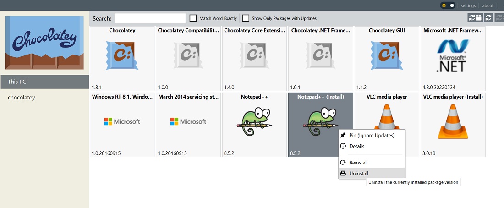Select the Microsoft .NET Framework logo
Screen dimensions: 504x208
pyautogui.click(x=453, y=55)
